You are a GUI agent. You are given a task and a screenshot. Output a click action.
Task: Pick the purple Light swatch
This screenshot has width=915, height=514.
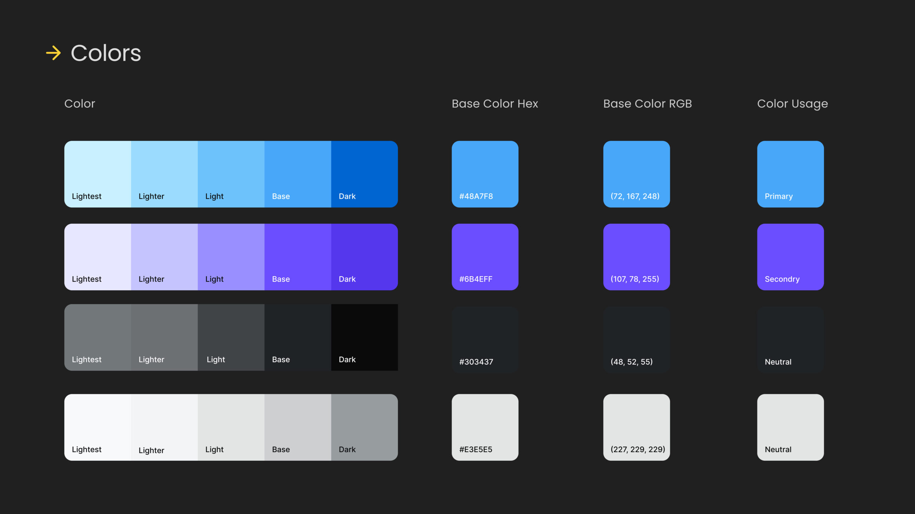tap(231, 257)
